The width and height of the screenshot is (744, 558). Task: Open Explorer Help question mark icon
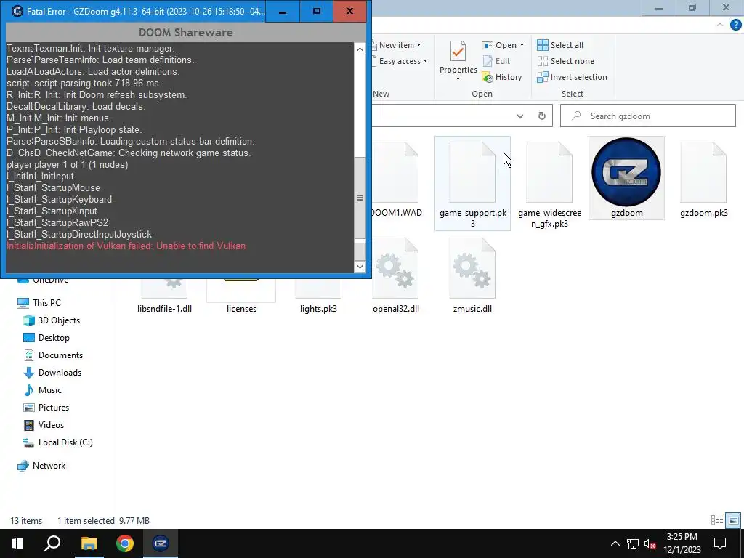735,25
